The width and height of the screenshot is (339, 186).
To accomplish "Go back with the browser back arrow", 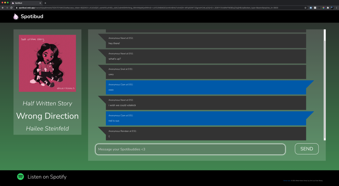I will click(3, 8).
